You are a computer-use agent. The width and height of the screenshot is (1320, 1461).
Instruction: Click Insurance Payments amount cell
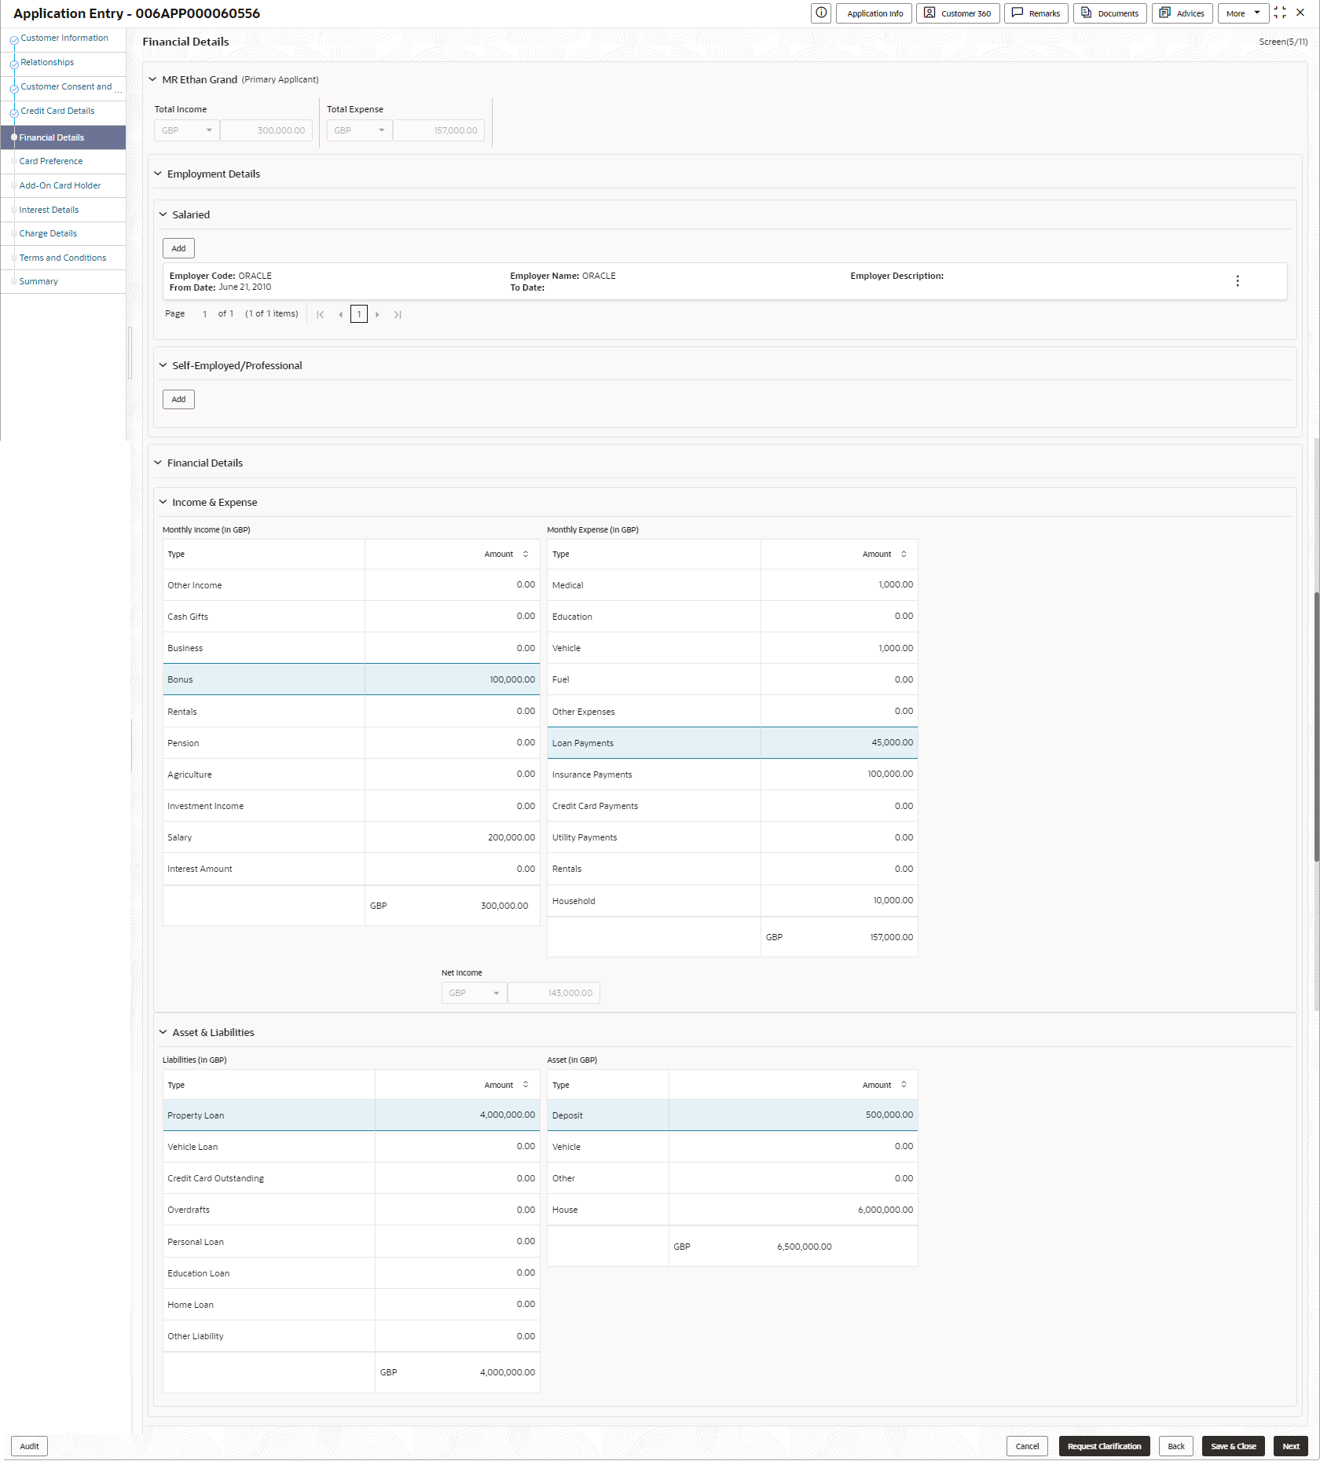point(839,774)
